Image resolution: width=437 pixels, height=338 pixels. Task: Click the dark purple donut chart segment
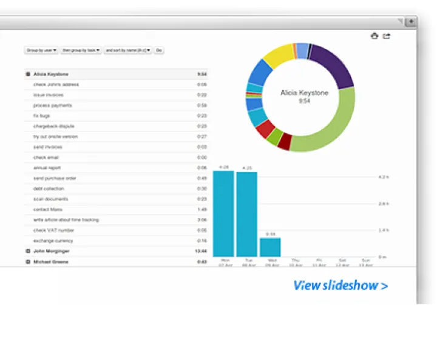coord(333,65)
